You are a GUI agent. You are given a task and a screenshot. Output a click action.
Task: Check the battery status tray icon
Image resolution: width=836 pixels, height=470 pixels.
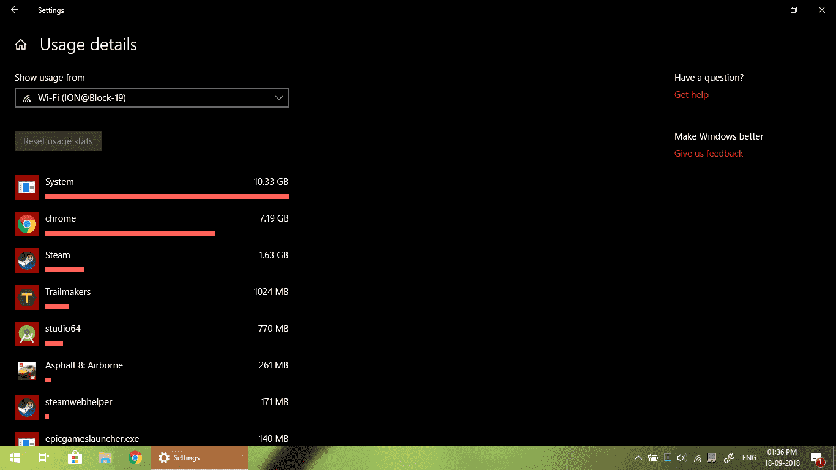click(x=653, y=458)
